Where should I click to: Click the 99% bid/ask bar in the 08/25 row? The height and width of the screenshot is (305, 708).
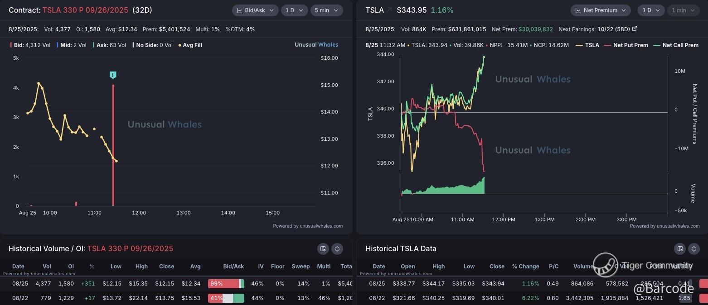tap(226, 284)
